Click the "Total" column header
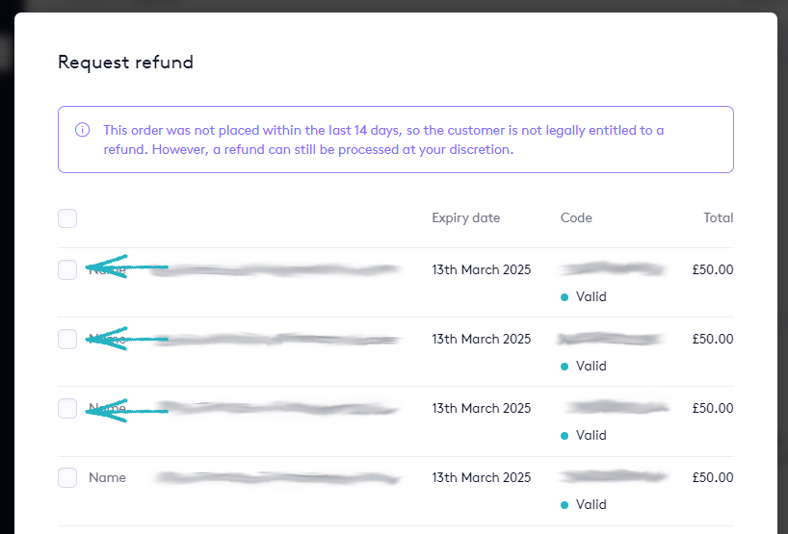 pos(718,218)
